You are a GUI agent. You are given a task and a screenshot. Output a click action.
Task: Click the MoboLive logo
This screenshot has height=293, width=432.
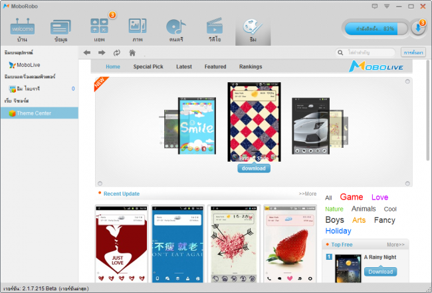coord(376,66)
